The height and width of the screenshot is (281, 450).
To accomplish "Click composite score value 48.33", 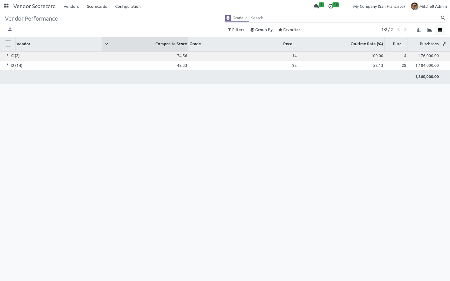I will pos(182,66).
